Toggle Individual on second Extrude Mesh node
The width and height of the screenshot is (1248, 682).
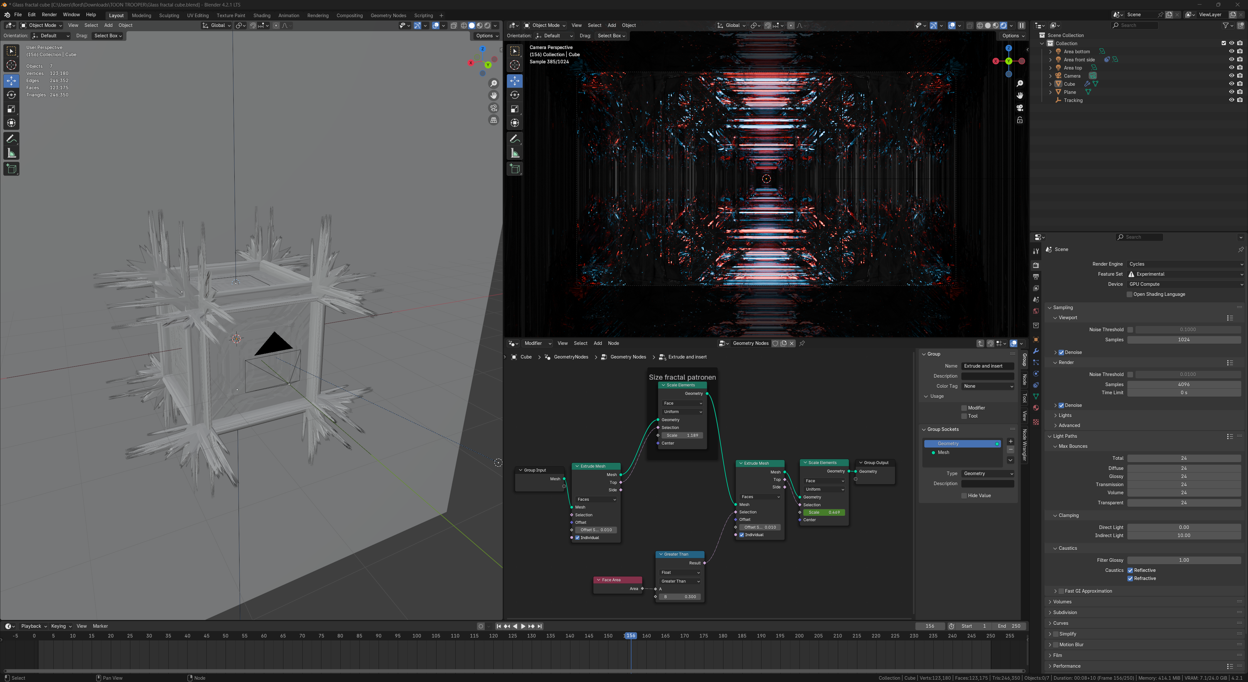point(741,535)
